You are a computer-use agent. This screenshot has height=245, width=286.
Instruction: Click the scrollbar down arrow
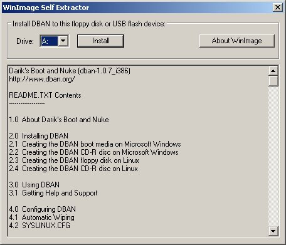pyautogui.click(x=273, y=231)
